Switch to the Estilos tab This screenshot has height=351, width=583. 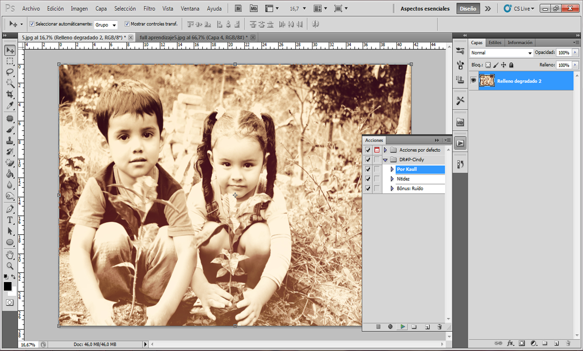495,43
